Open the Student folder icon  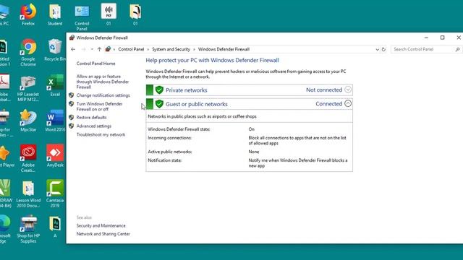[55, 14]
